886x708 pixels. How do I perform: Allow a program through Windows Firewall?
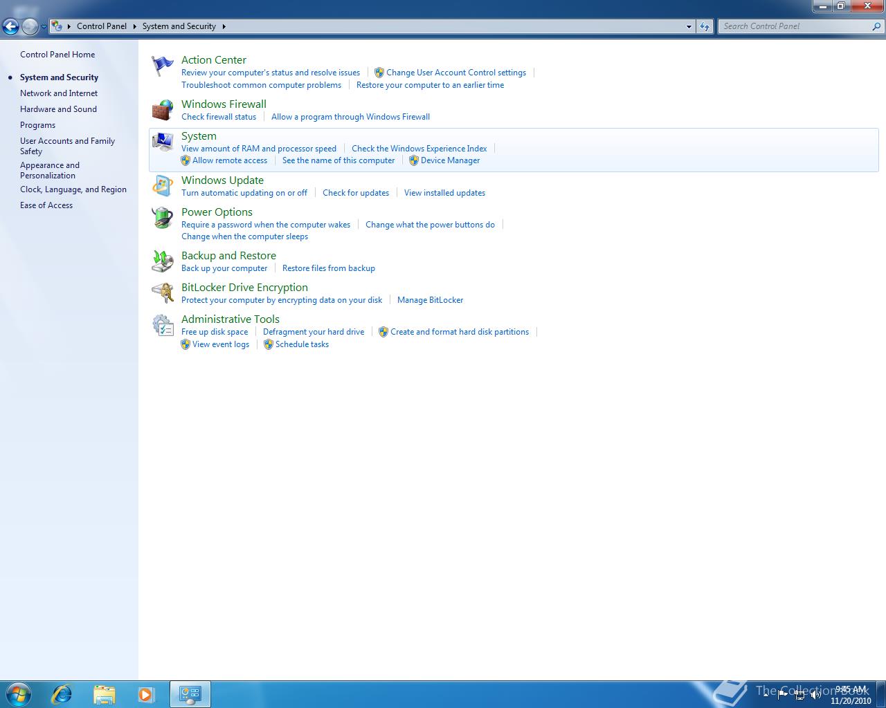(x=350, y=117)
